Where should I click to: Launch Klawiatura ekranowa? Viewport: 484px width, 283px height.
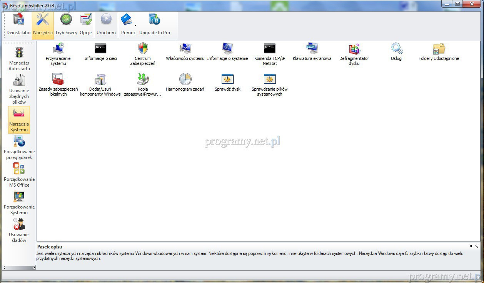[x=312, y=49]
